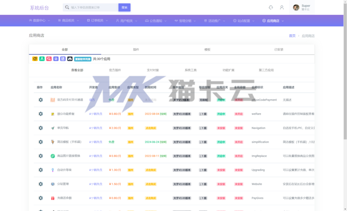
Task: Click the 更新软件列表 button
Action: 83,59
